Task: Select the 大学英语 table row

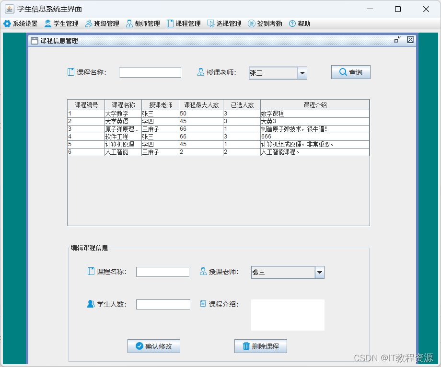Action: click(219, 121)
